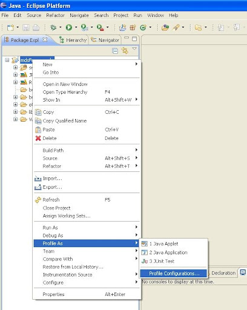
Task: Open the Debug As submenu
Action: point(87,236)
